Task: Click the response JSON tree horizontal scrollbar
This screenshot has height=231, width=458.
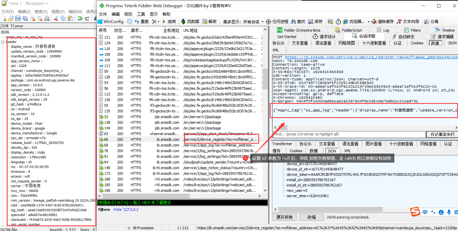Action: (330, 209)
